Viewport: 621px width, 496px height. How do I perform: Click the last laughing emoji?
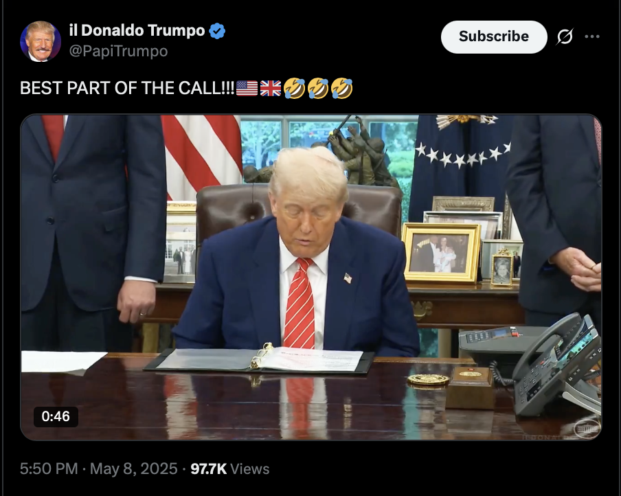[x=342, y=88]
